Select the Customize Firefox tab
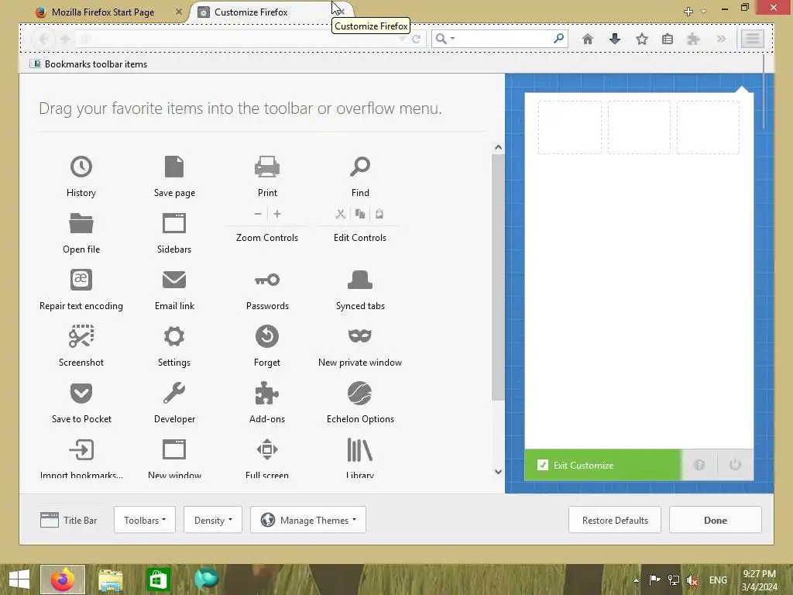 click(x=251, y=12)
